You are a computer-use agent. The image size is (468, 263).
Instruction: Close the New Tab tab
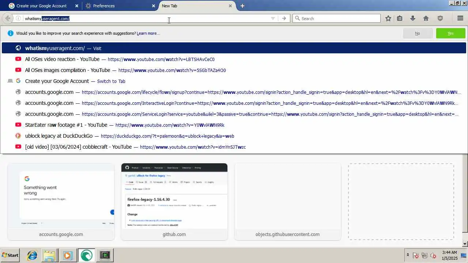[x=230, y=6]
